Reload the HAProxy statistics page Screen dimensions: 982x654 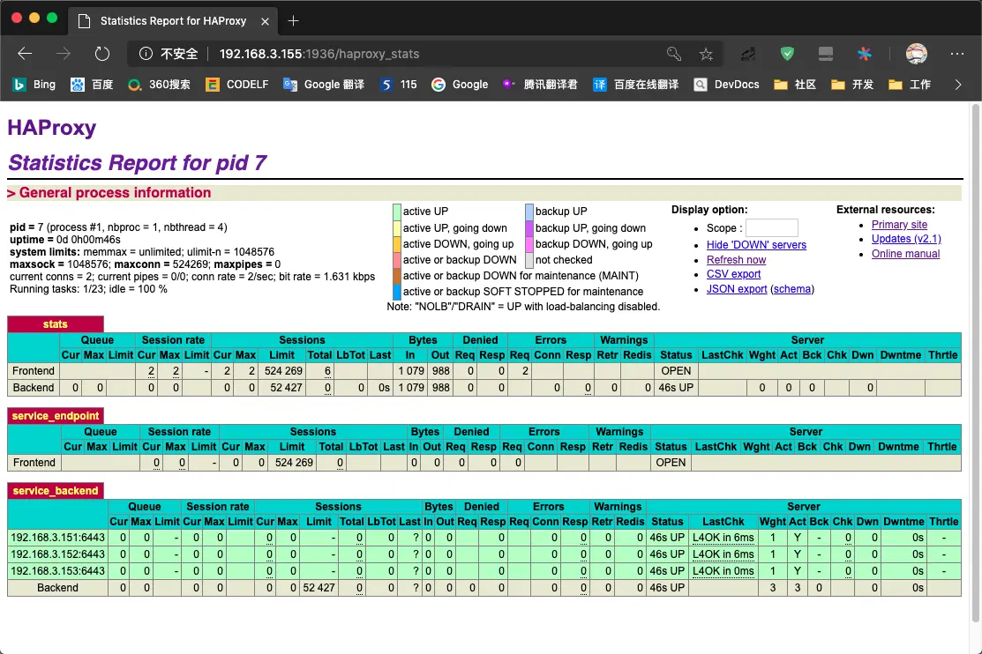point(102,53)
